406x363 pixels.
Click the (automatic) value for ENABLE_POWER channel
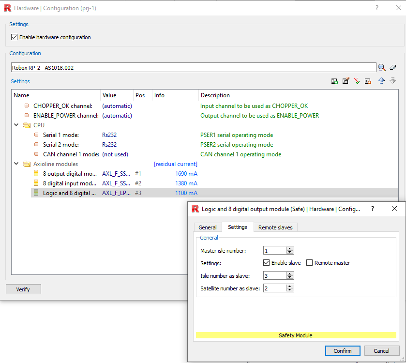point(117,116)
